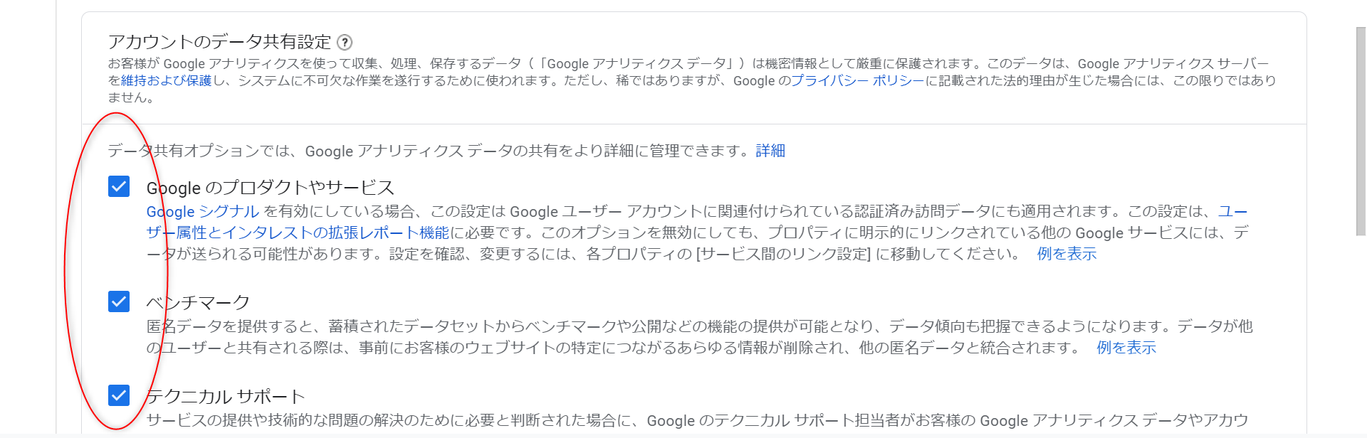
Task: Click 例を表示 in the ベンチマーク section
Action: point(1126,348)
